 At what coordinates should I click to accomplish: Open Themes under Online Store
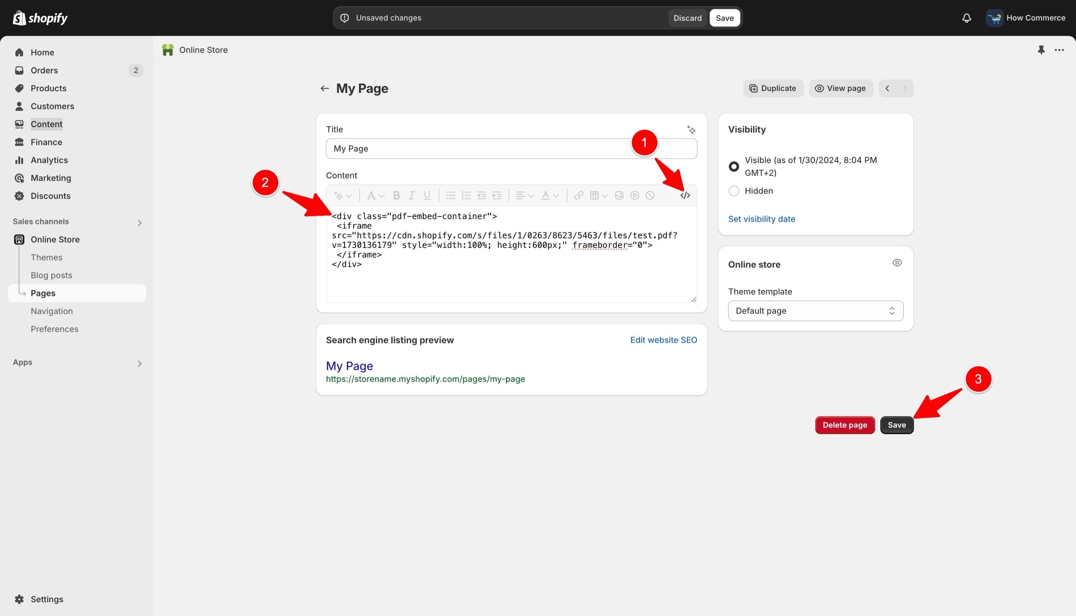tap(47, 257)
